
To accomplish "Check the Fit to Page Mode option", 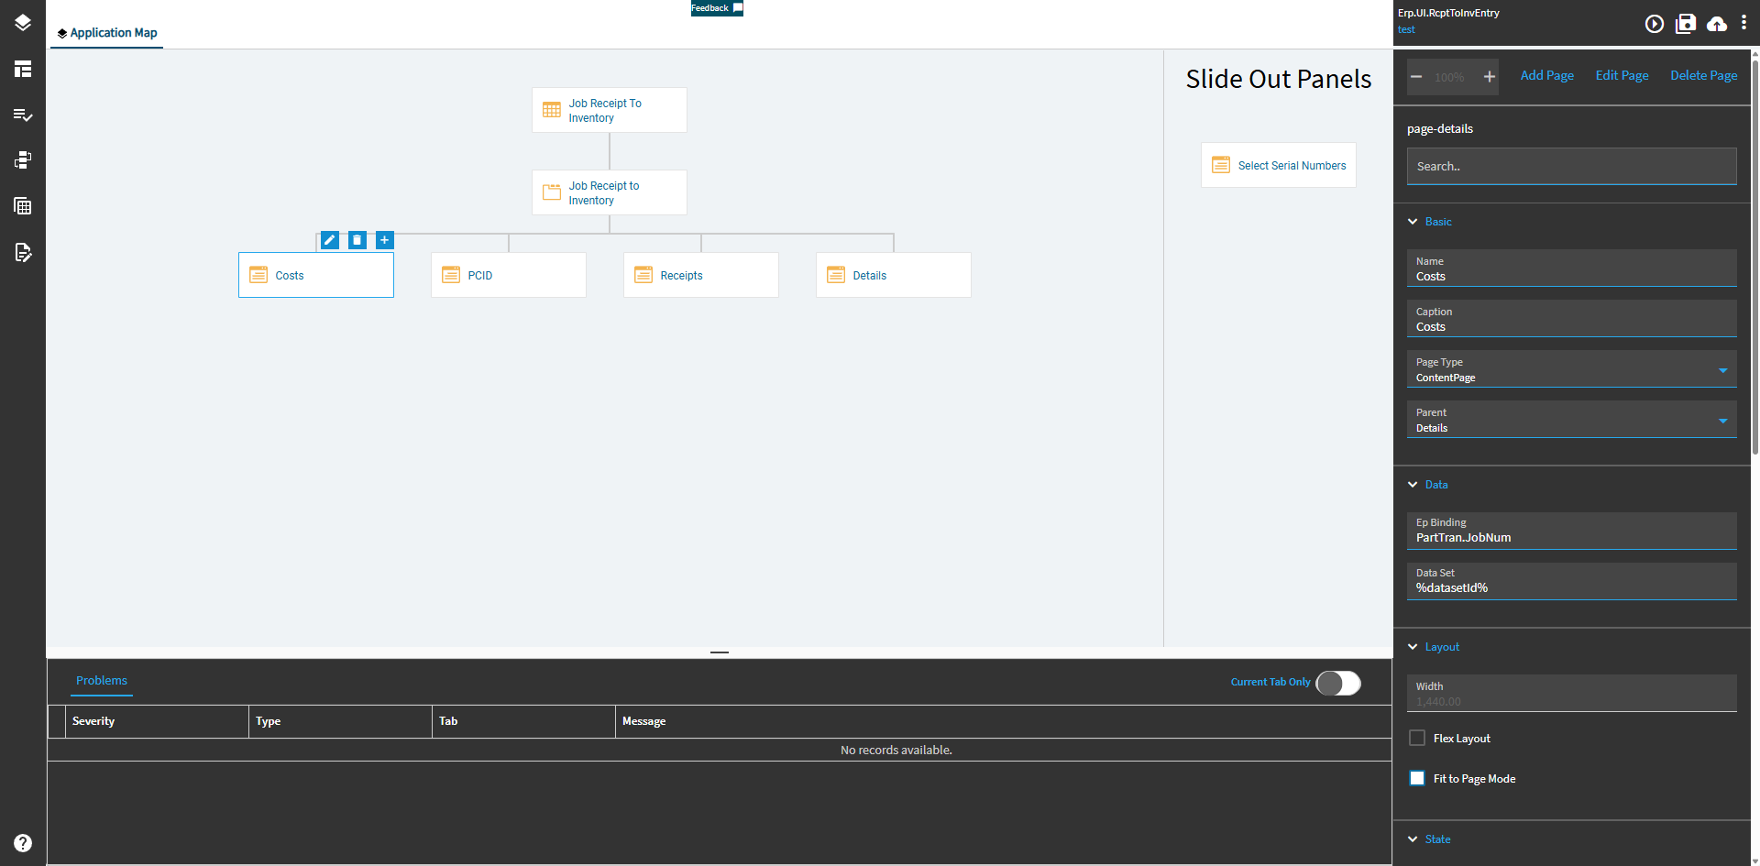I will (x=1417, y=777).
